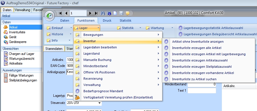Click the Verfügbarkeit Vermietung prüfen boxes icon
257x111 pixels.
coord(77,97)
